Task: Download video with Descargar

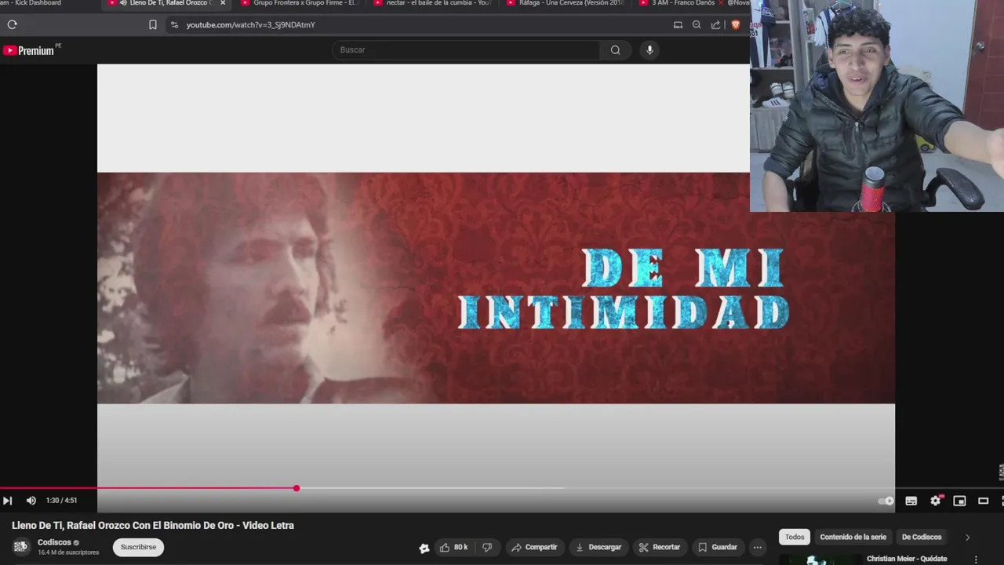Action: coord(598,547)
